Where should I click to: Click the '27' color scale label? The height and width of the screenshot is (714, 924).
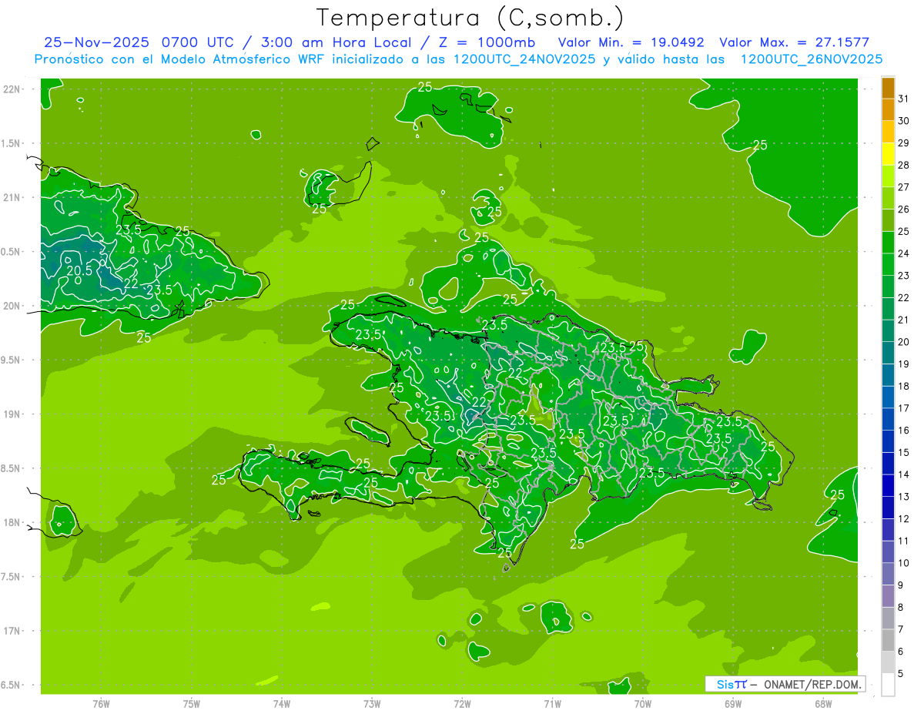(x=904, y=187)
